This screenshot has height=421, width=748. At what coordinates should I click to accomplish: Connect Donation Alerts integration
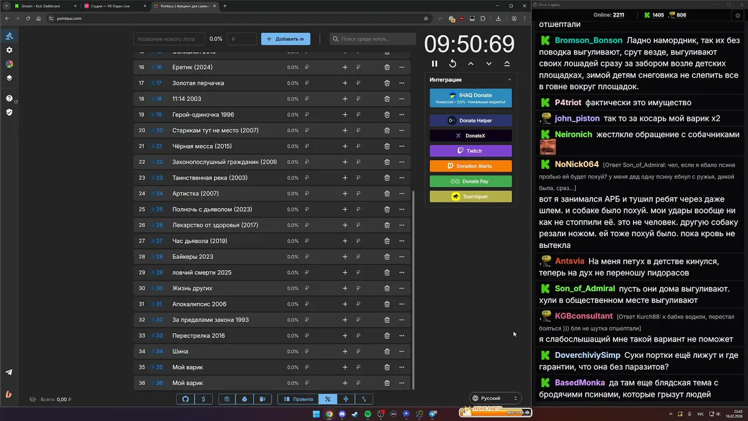pos(470,166)
